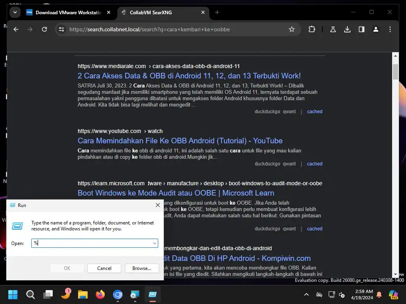The width and height of the screenshot is (406, 304).
Task: Open '2 Cara Akses Data & OBB' result
Action: (189, 76)
